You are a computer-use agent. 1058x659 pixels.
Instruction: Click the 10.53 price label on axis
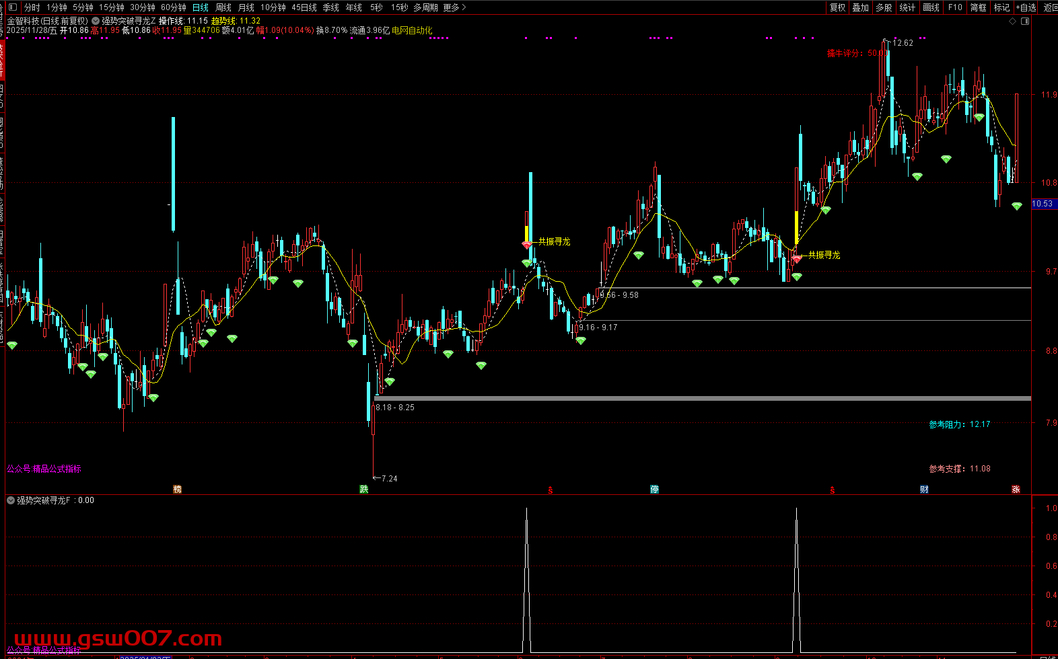click(x=1043, y=204)
